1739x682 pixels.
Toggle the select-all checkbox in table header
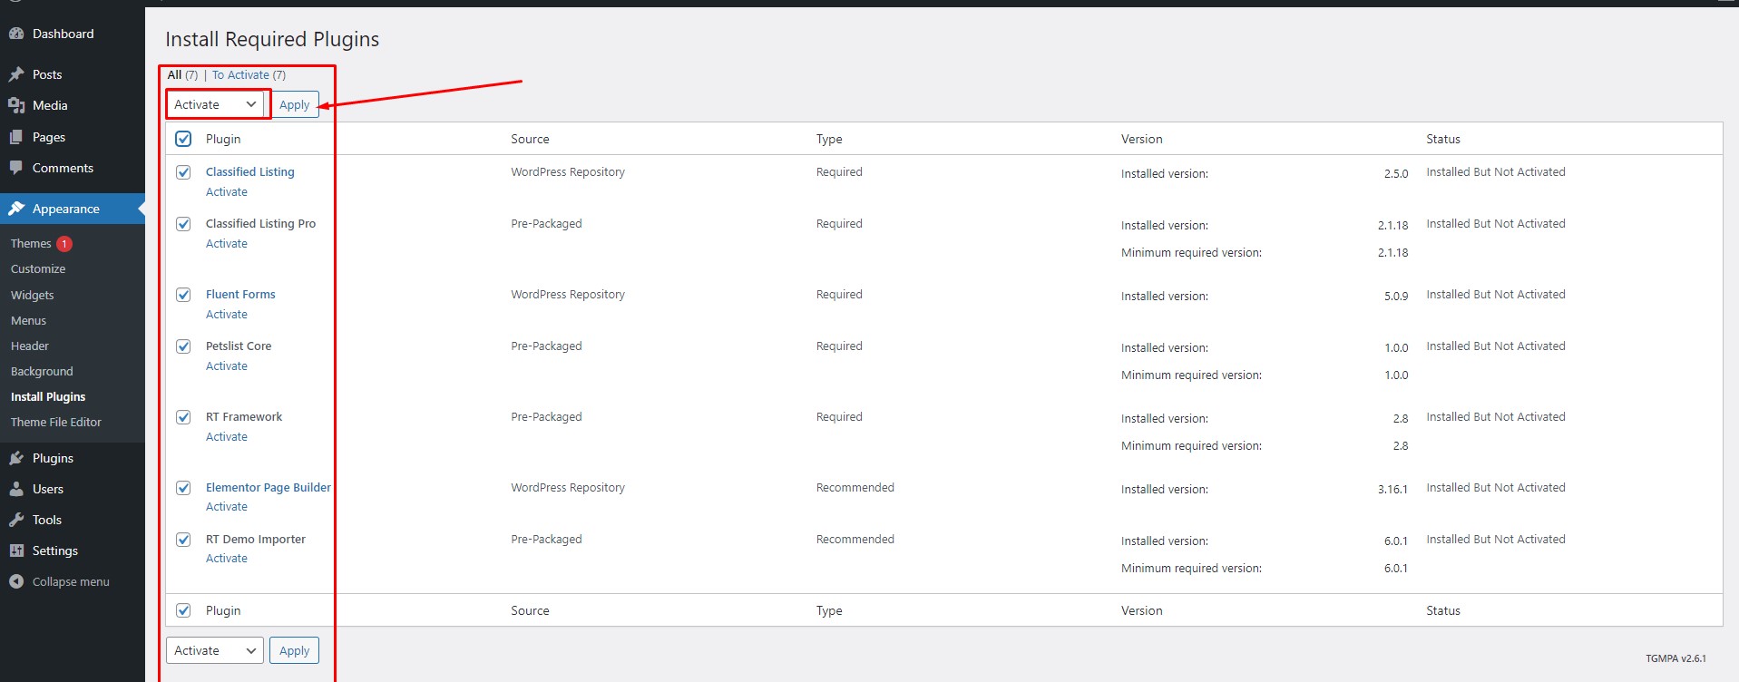[183, 139]
